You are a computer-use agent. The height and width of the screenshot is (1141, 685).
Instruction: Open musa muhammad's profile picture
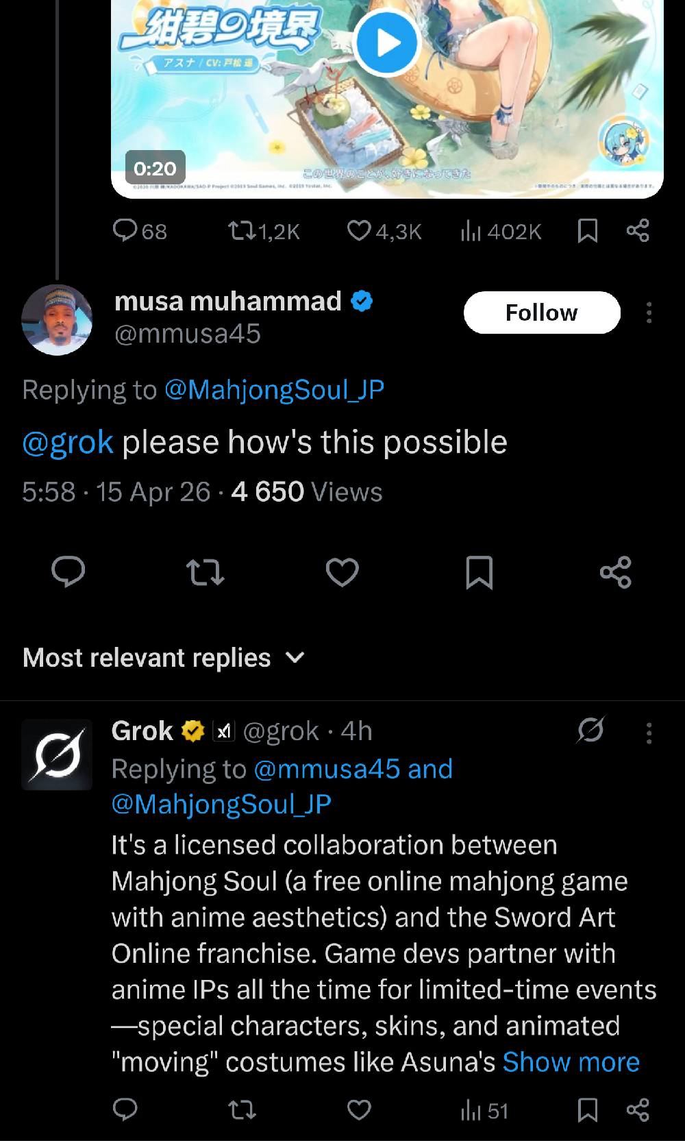(x=58, y=319)
